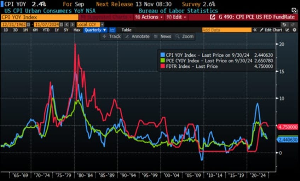
Task: Click the '80-'84 x-axis label
Action: 85,175
